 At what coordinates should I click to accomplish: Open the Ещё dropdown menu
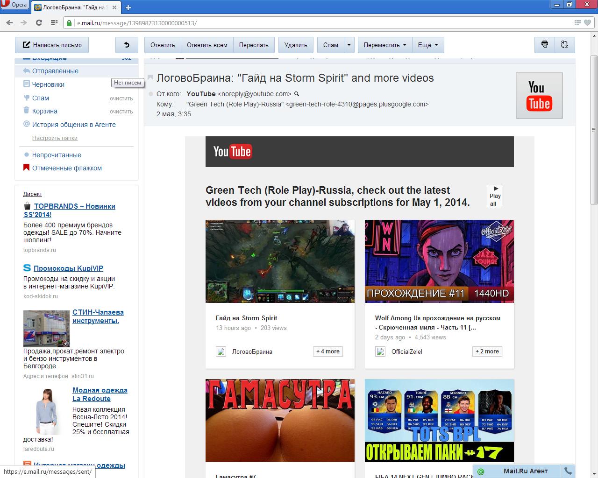(x=428, y=45)
